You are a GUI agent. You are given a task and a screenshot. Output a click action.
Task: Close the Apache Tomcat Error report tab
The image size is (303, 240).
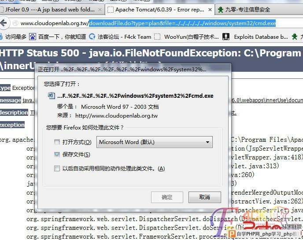(210, 10)
